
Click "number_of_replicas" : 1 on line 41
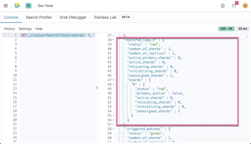(x=151, y=53)
